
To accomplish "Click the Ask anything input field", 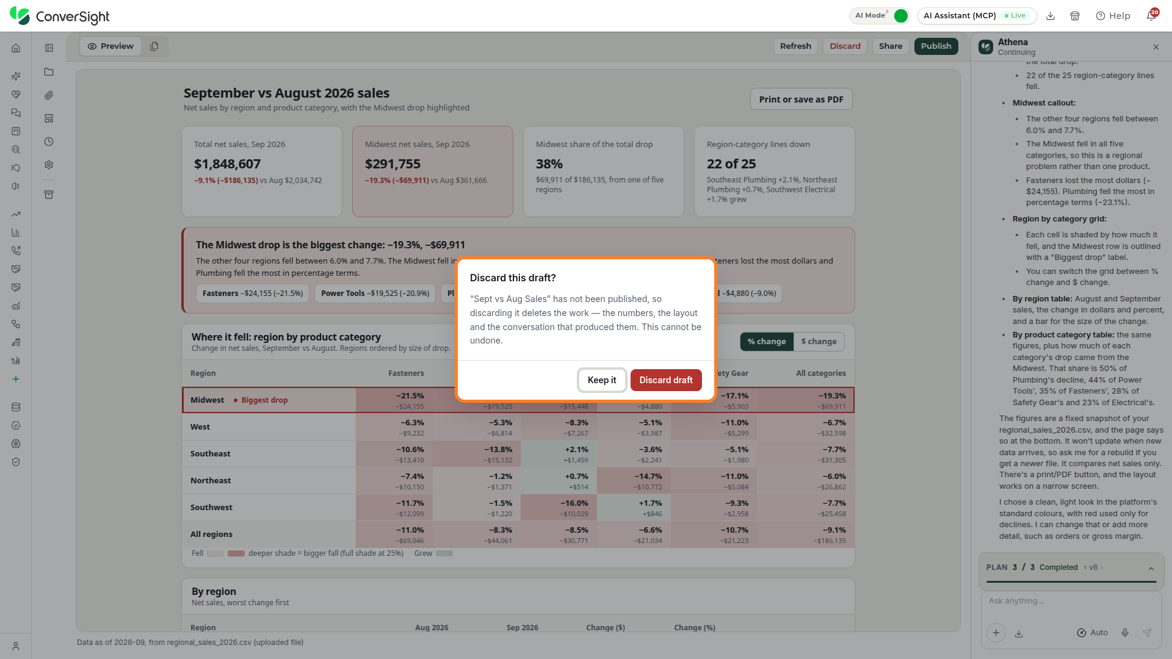I will (x=1071, y=601).
